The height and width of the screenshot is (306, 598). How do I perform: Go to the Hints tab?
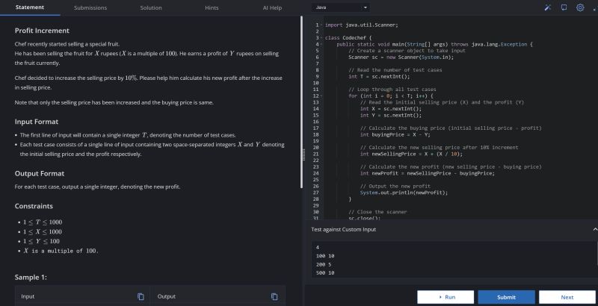[212, 7]
